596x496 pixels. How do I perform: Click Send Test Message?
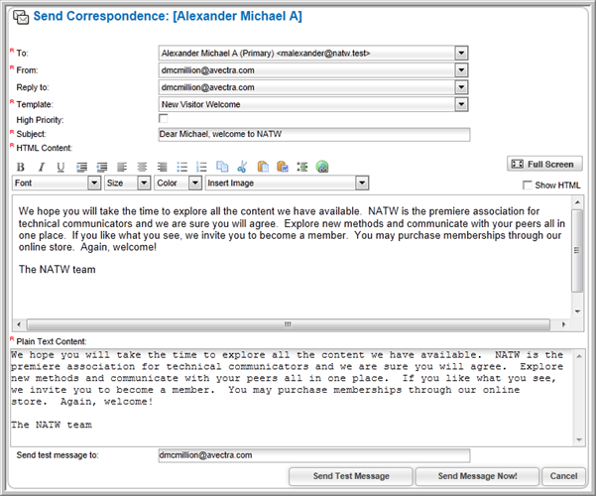click(351, 476)
